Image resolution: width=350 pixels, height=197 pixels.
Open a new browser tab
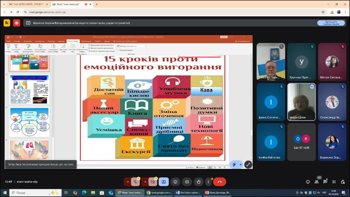[97, 4]
